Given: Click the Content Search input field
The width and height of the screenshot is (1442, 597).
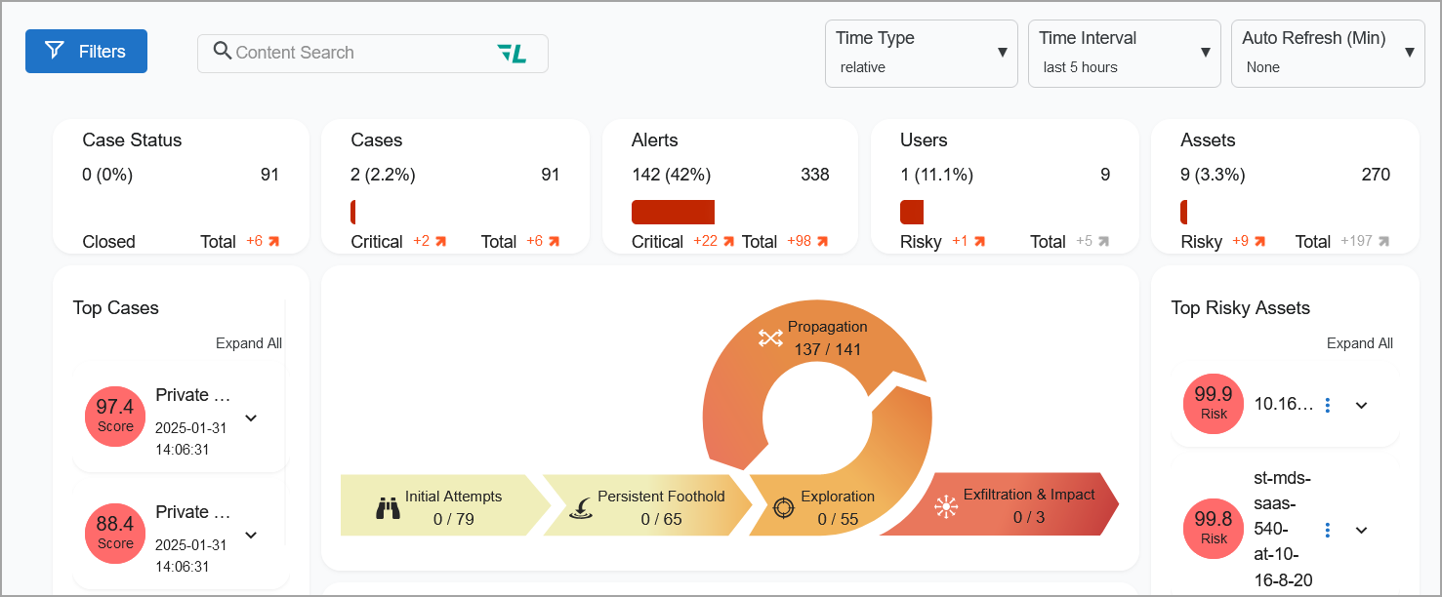Looking at the screenshot, I should coord(361,54).
